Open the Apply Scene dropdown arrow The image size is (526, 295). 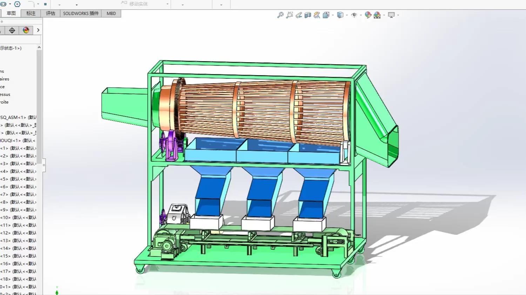coord(384,15)
